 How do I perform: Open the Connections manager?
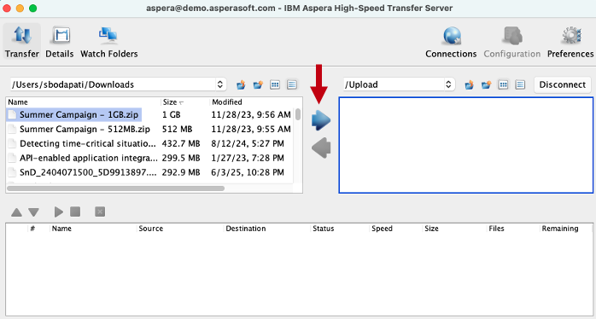tap(451, 42)
